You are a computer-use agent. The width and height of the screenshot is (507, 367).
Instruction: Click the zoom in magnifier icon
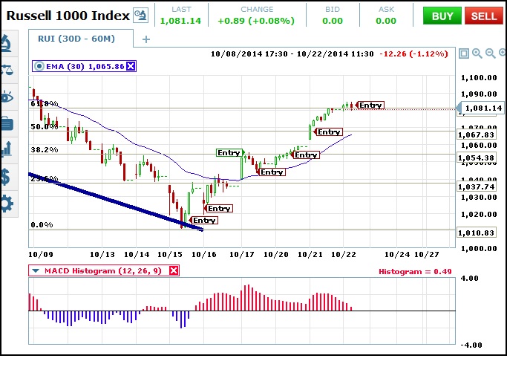tap(477, 53)
